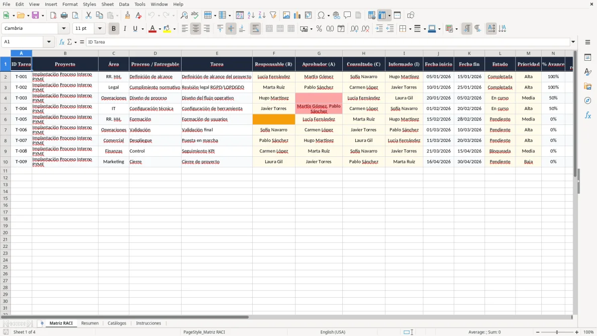
Task: Open Find and Replace icon
Action: (x=184, y=15)
